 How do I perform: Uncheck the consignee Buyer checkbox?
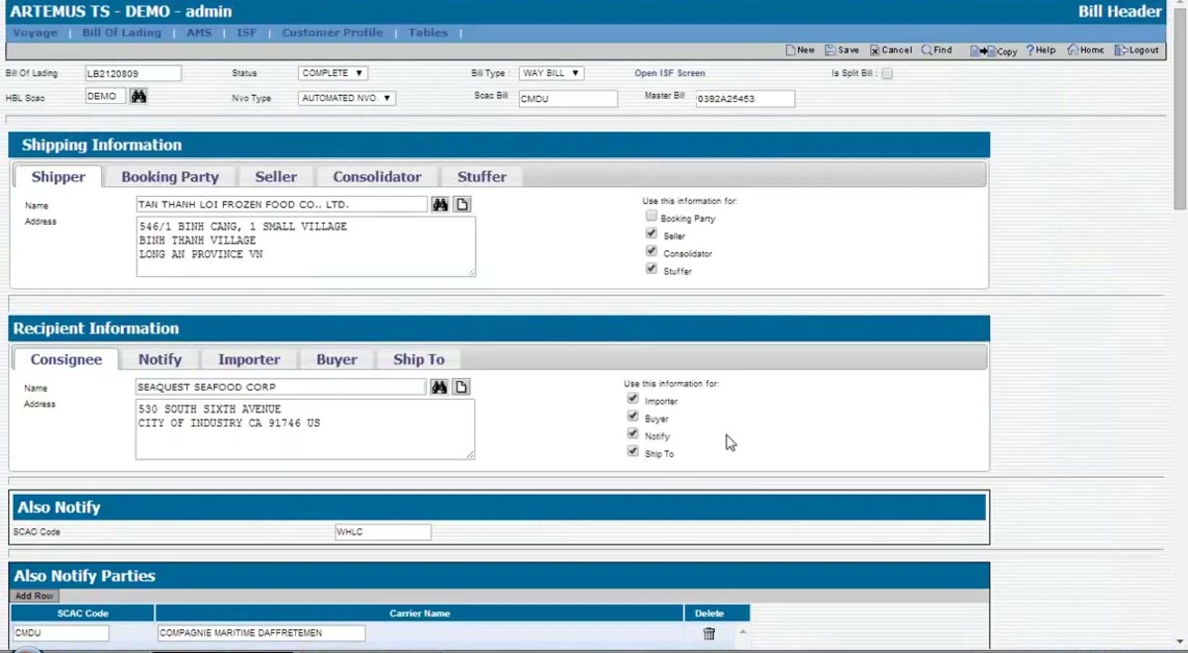633,417
